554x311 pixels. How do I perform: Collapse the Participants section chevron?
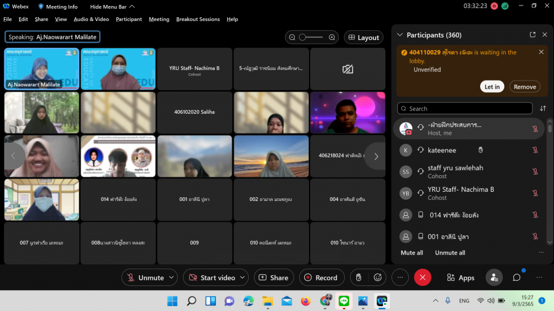pyautogui.click(x=400, y=35)
